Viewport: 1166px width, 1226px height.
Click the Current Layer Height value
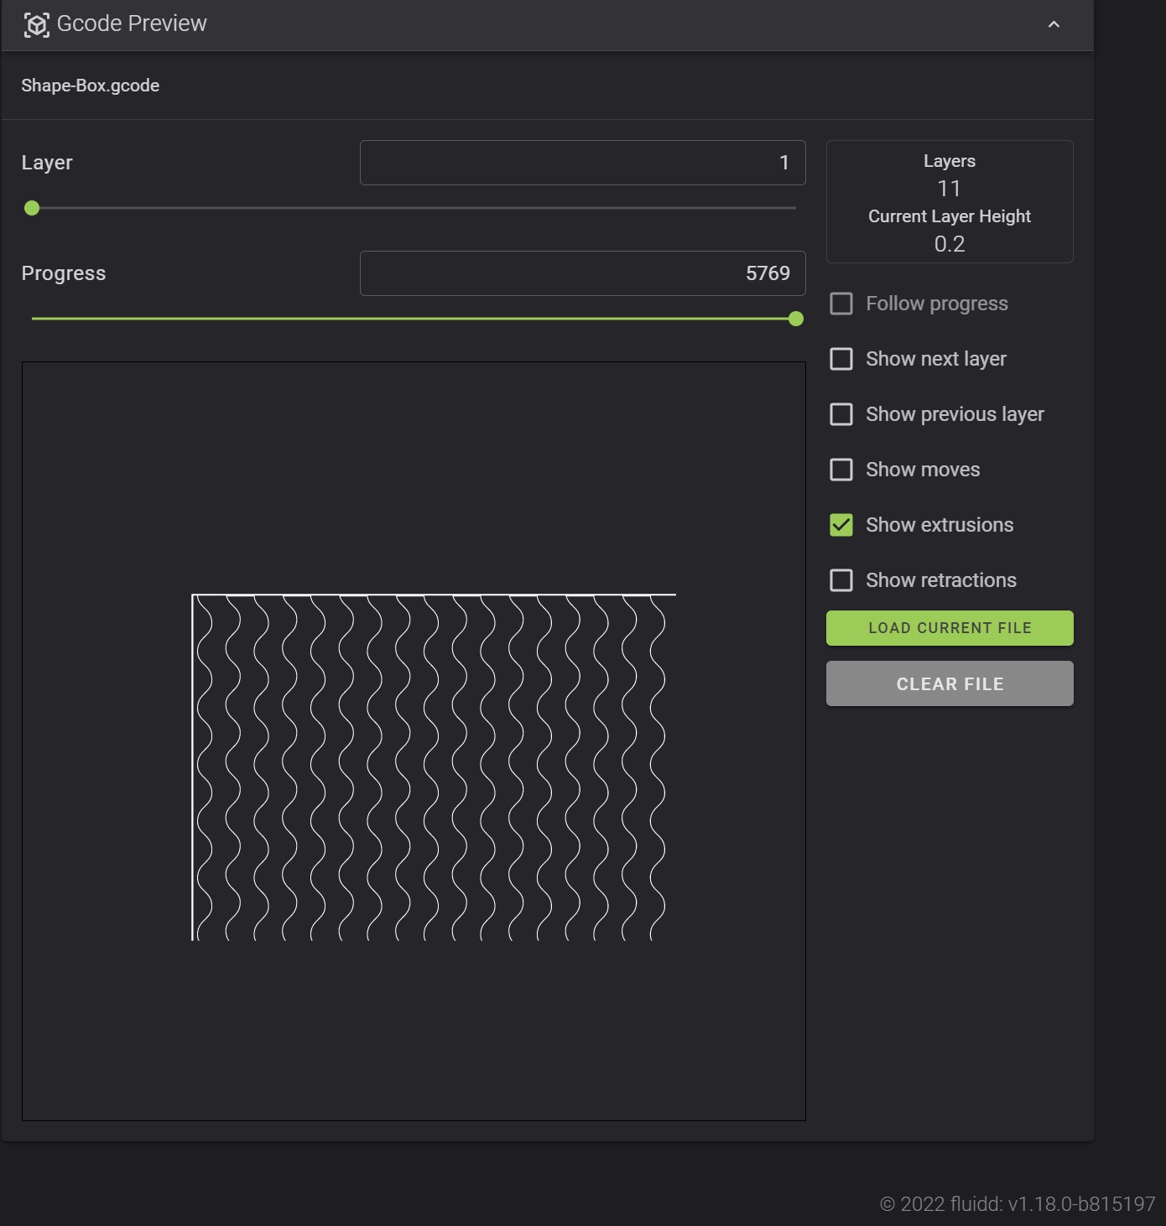(x=949, y=244)
